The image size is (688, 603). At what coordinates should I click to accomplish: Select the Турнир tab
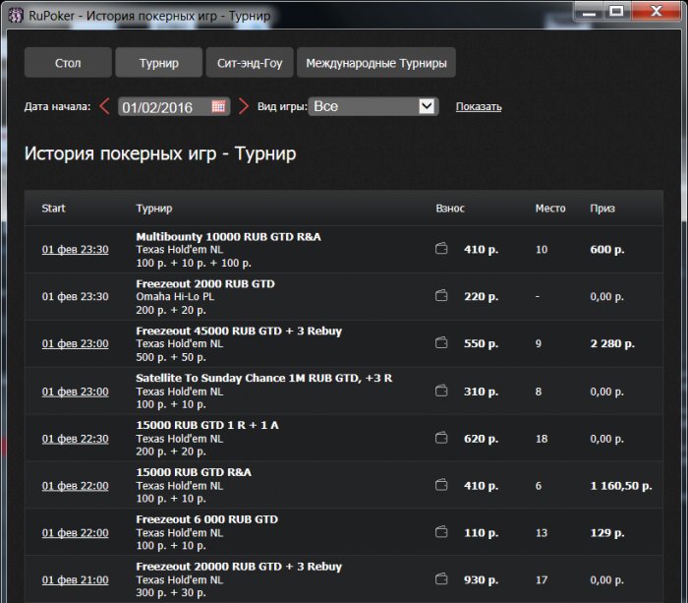[x=158, y=63]
